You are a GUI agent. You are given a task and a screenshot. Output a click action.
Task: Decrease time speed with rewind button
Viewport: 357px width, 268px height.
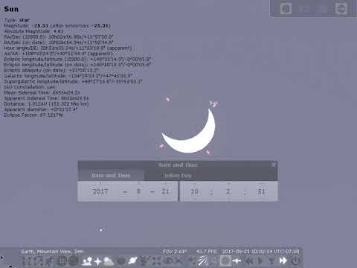(248, 261)
